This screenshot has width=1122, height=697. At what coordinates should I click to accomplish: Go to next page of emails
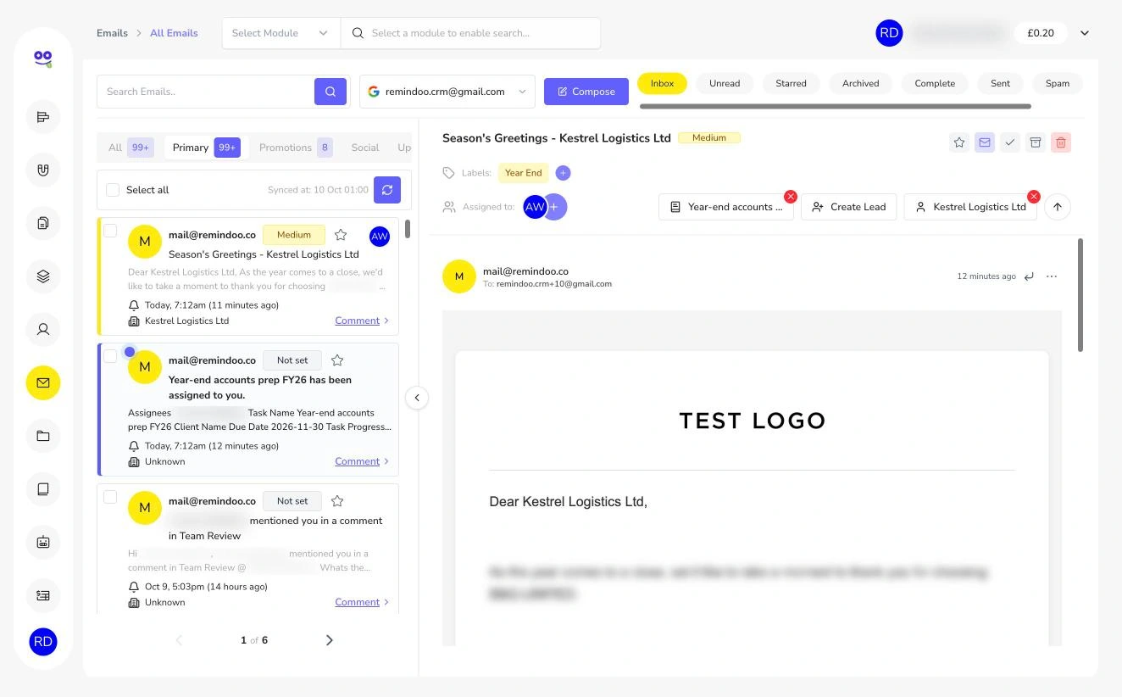pos(330,640)
